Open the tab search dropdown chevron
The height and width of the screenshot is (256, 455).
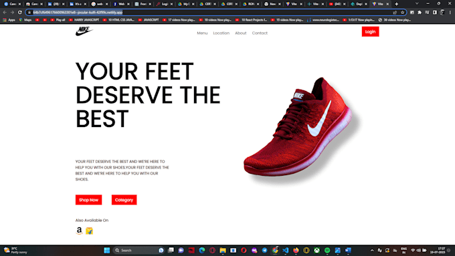(x=417, y=4)
